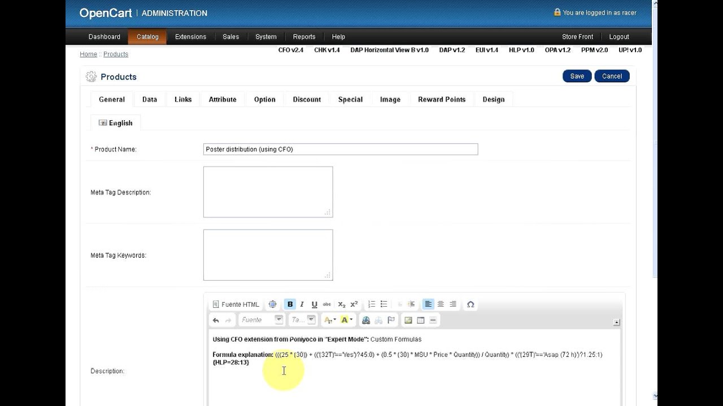723x406 pixels.
Task: Open the Help menu
Action: (x=338, y=37)
